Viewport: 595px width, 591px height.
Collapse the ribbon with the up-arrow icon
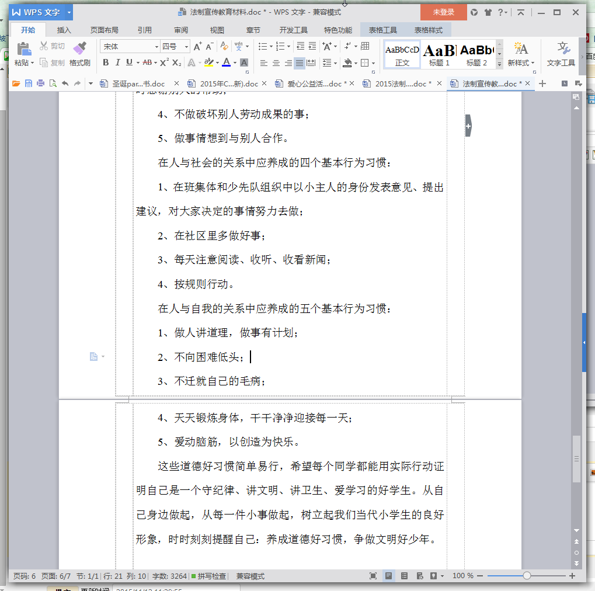pyautogui.click(x=521, y=12)
